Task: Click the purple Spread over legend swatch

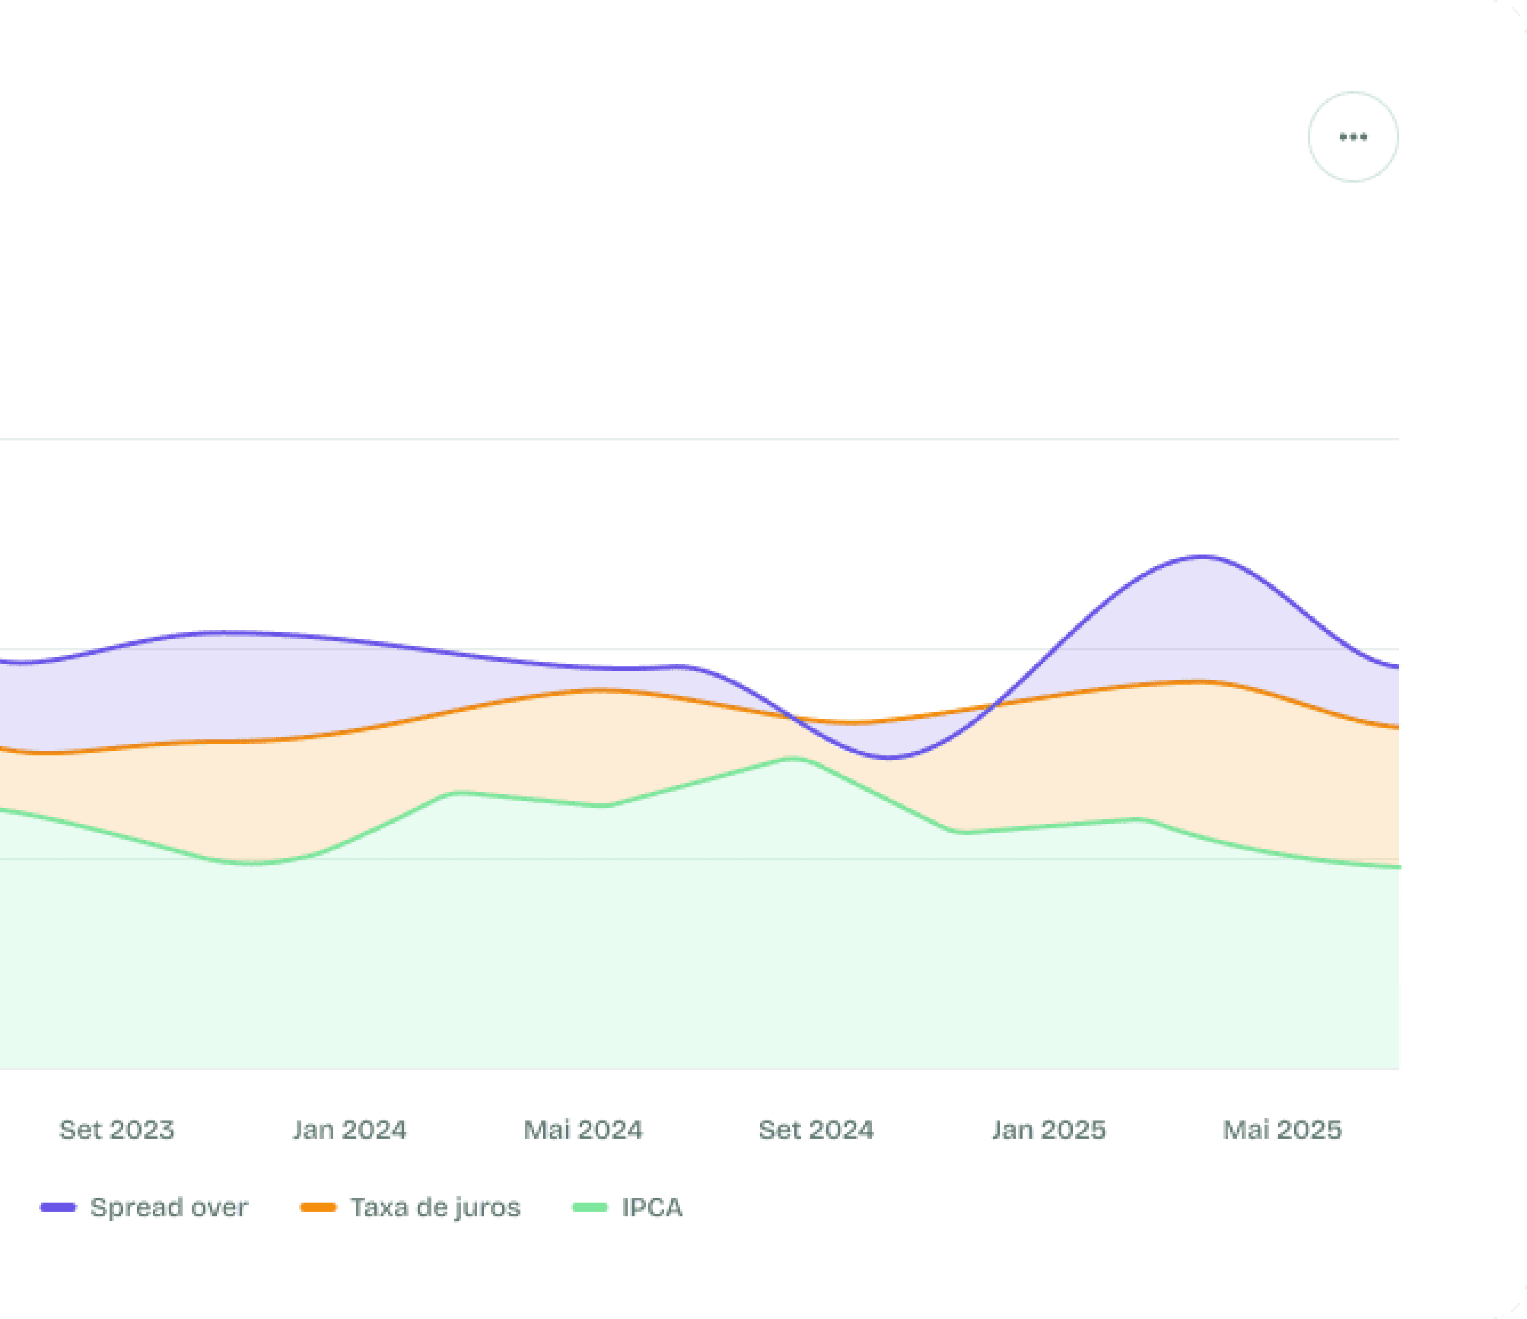Action: click(x=58, y=1208)
